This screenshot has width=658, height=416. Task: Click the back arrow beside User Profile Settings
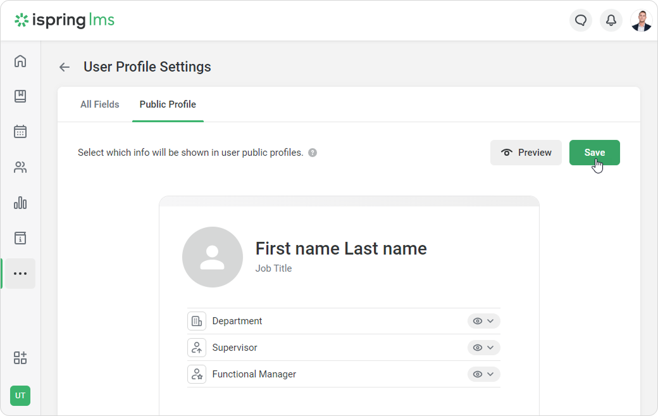pos(65,67)
